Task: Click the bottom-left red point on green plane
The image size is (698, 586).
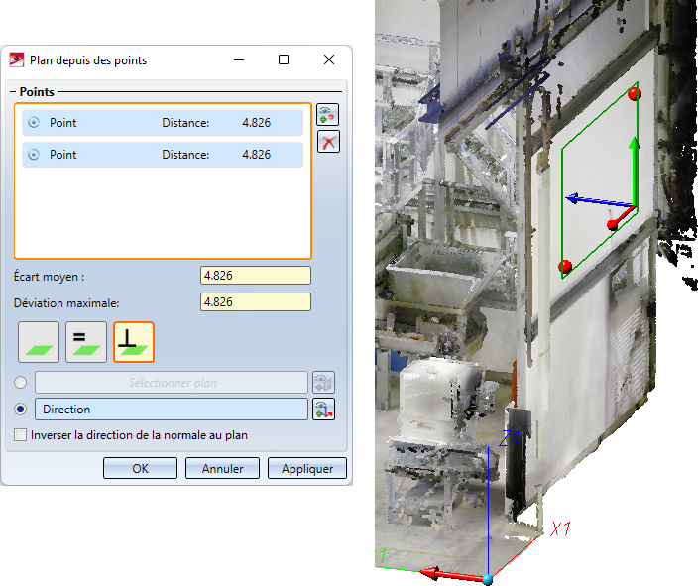Action: tap(565, 266)
